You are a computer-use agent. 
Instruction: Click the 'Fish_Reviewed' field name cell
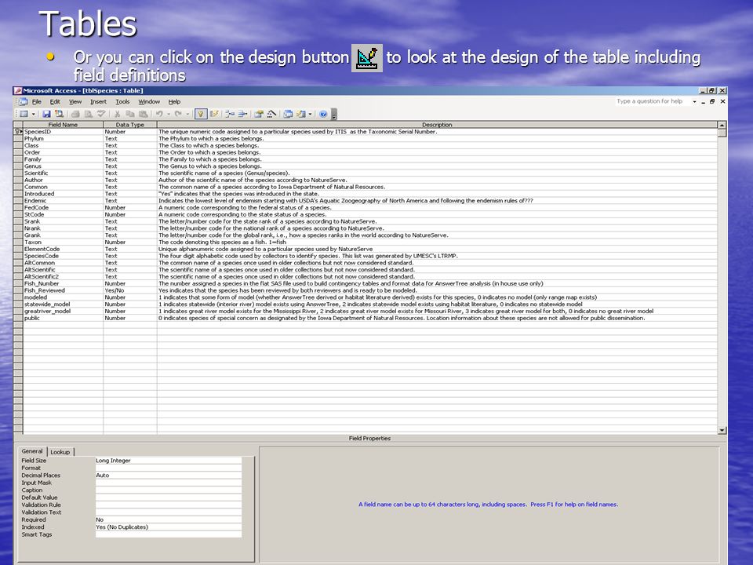click(x=63, y=290)
